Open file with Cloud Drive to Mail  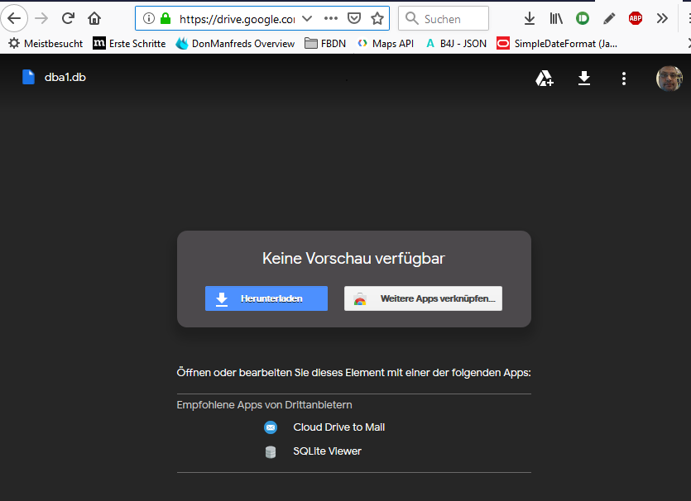[x=338, y=427]
